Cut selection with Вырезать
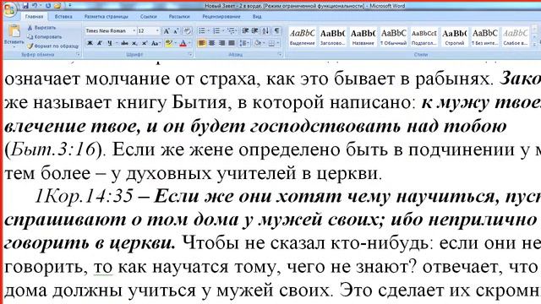 click(x=41, y=28)
